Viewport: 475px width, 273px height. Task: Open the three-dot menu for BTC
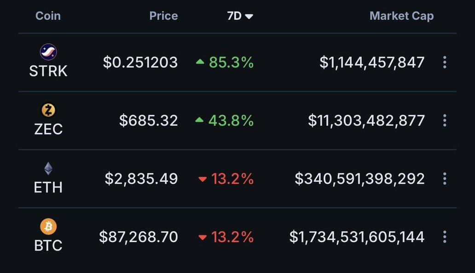[x=444, y=237]
